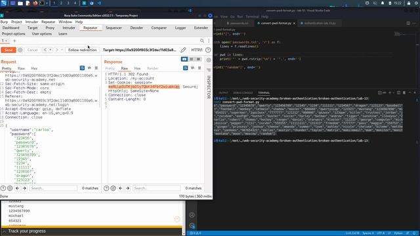The image size is (420, 236).
Task: Switch to VS Code TERMINAL panel tab
Action: tap(264, 93)
